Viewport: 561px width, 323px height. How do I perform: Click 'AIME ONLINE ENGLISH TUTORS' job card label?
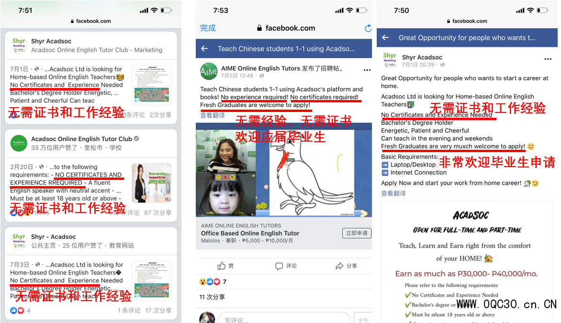(241, 226)
